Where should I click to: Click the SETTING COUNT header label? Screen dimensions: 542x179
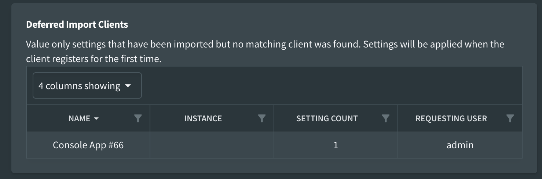(x=327, y=118)
